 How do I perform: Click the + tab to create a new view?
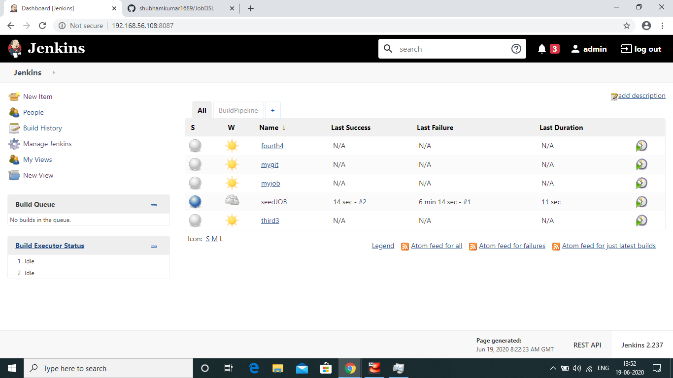[273, 110]
